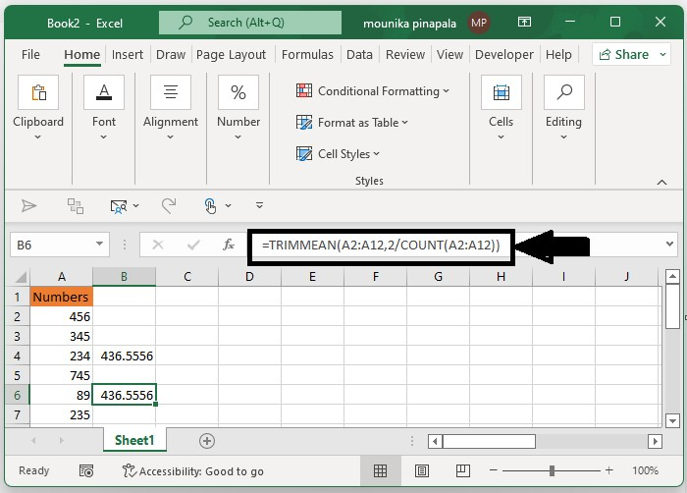Open the File tab
This screenshot has height=493, width=687.
(x=30, y=54)
